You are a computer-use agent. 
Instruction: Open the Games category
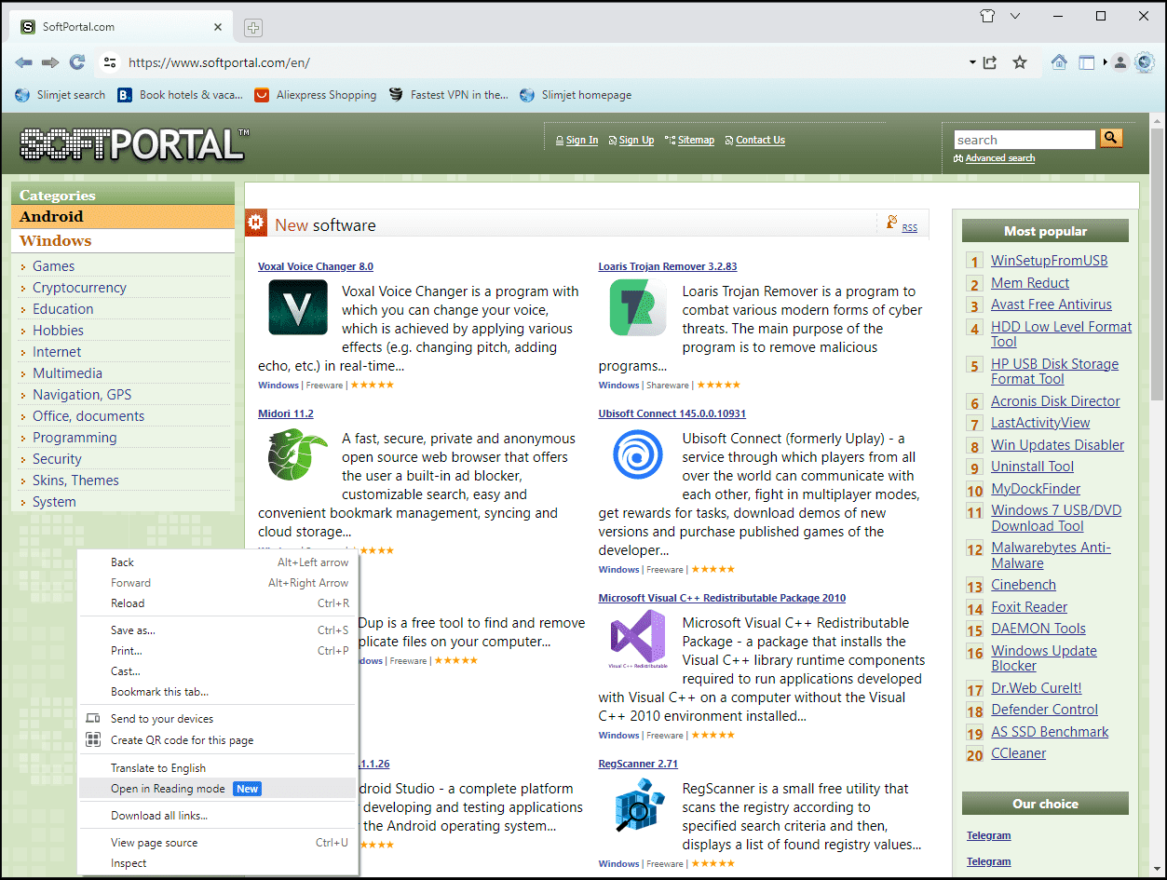tap(54, 266)
